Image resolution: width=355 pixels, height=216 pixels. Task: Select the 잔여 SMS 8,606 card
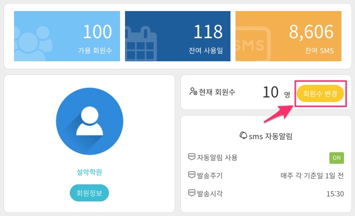tap(288, 36)
